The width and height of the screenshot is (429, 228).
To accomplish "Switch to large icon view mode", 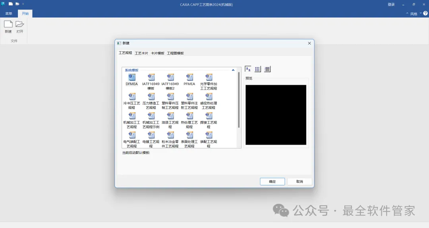I will coord(248,69).
